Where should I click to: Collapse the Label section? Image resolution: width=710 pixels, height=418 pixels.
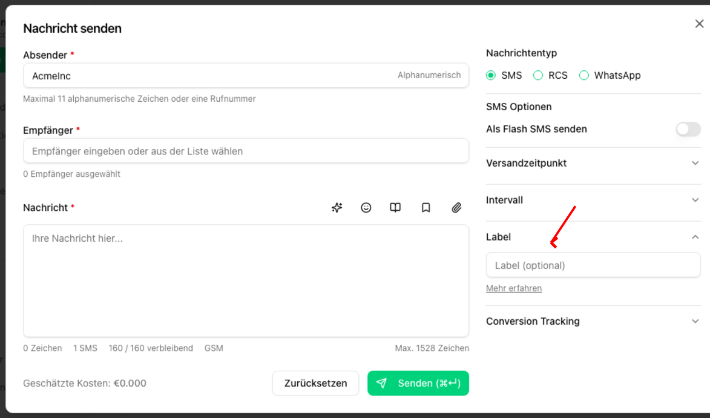click(x=695, y=237)
